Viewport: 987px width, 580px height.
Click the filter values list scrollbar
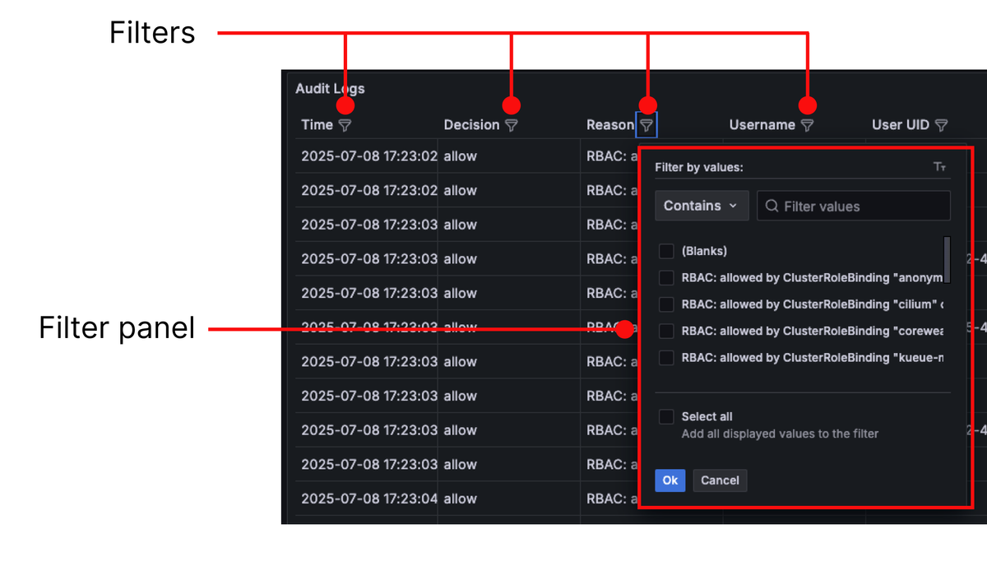tap(947, 260)
